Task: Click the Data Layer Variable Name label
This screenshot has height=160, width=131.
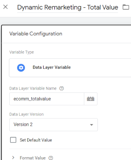Action: click(33, 89)
